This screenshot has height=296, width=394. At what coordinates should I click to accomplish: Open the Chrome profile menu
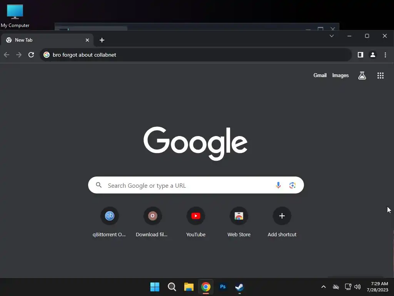[x=372, y=55]
